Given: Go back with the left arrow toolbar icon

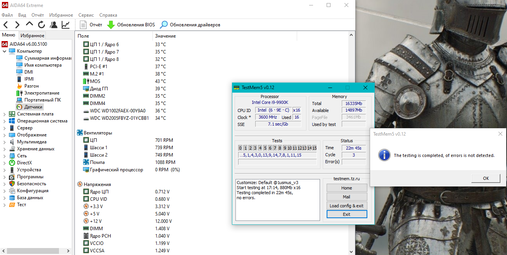Looking at the screenshot, I should [5, 25].
